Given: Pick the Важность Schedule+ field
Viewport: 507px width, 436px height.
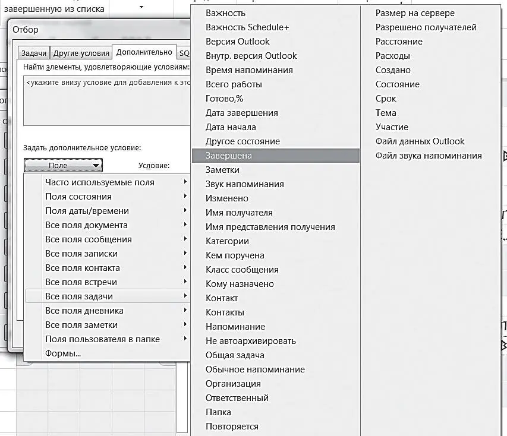Looking at the screenshot, I should [275, 27].
